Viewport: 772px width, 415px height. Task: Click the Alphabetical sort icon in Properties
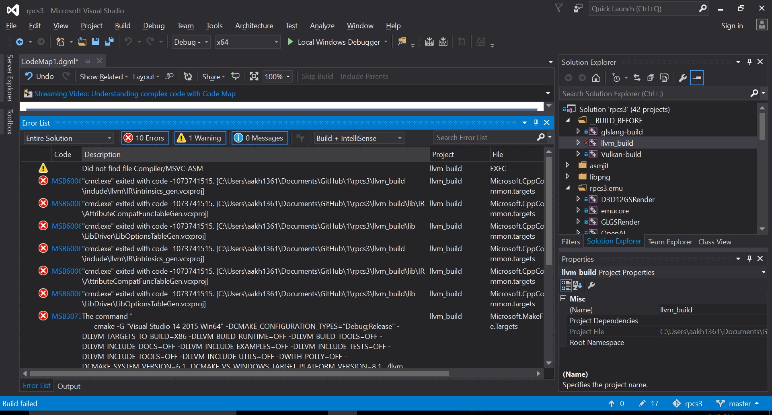tap(577, 285)
